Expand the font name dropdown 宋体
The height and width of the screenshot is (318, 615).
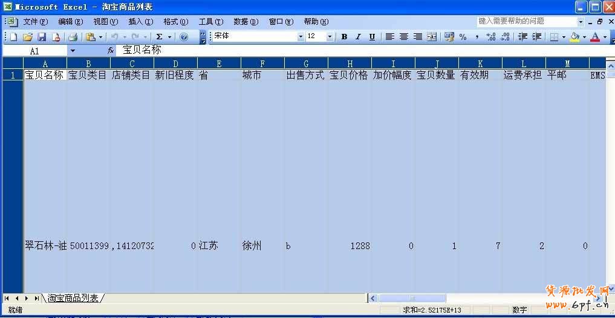(301, 37)
